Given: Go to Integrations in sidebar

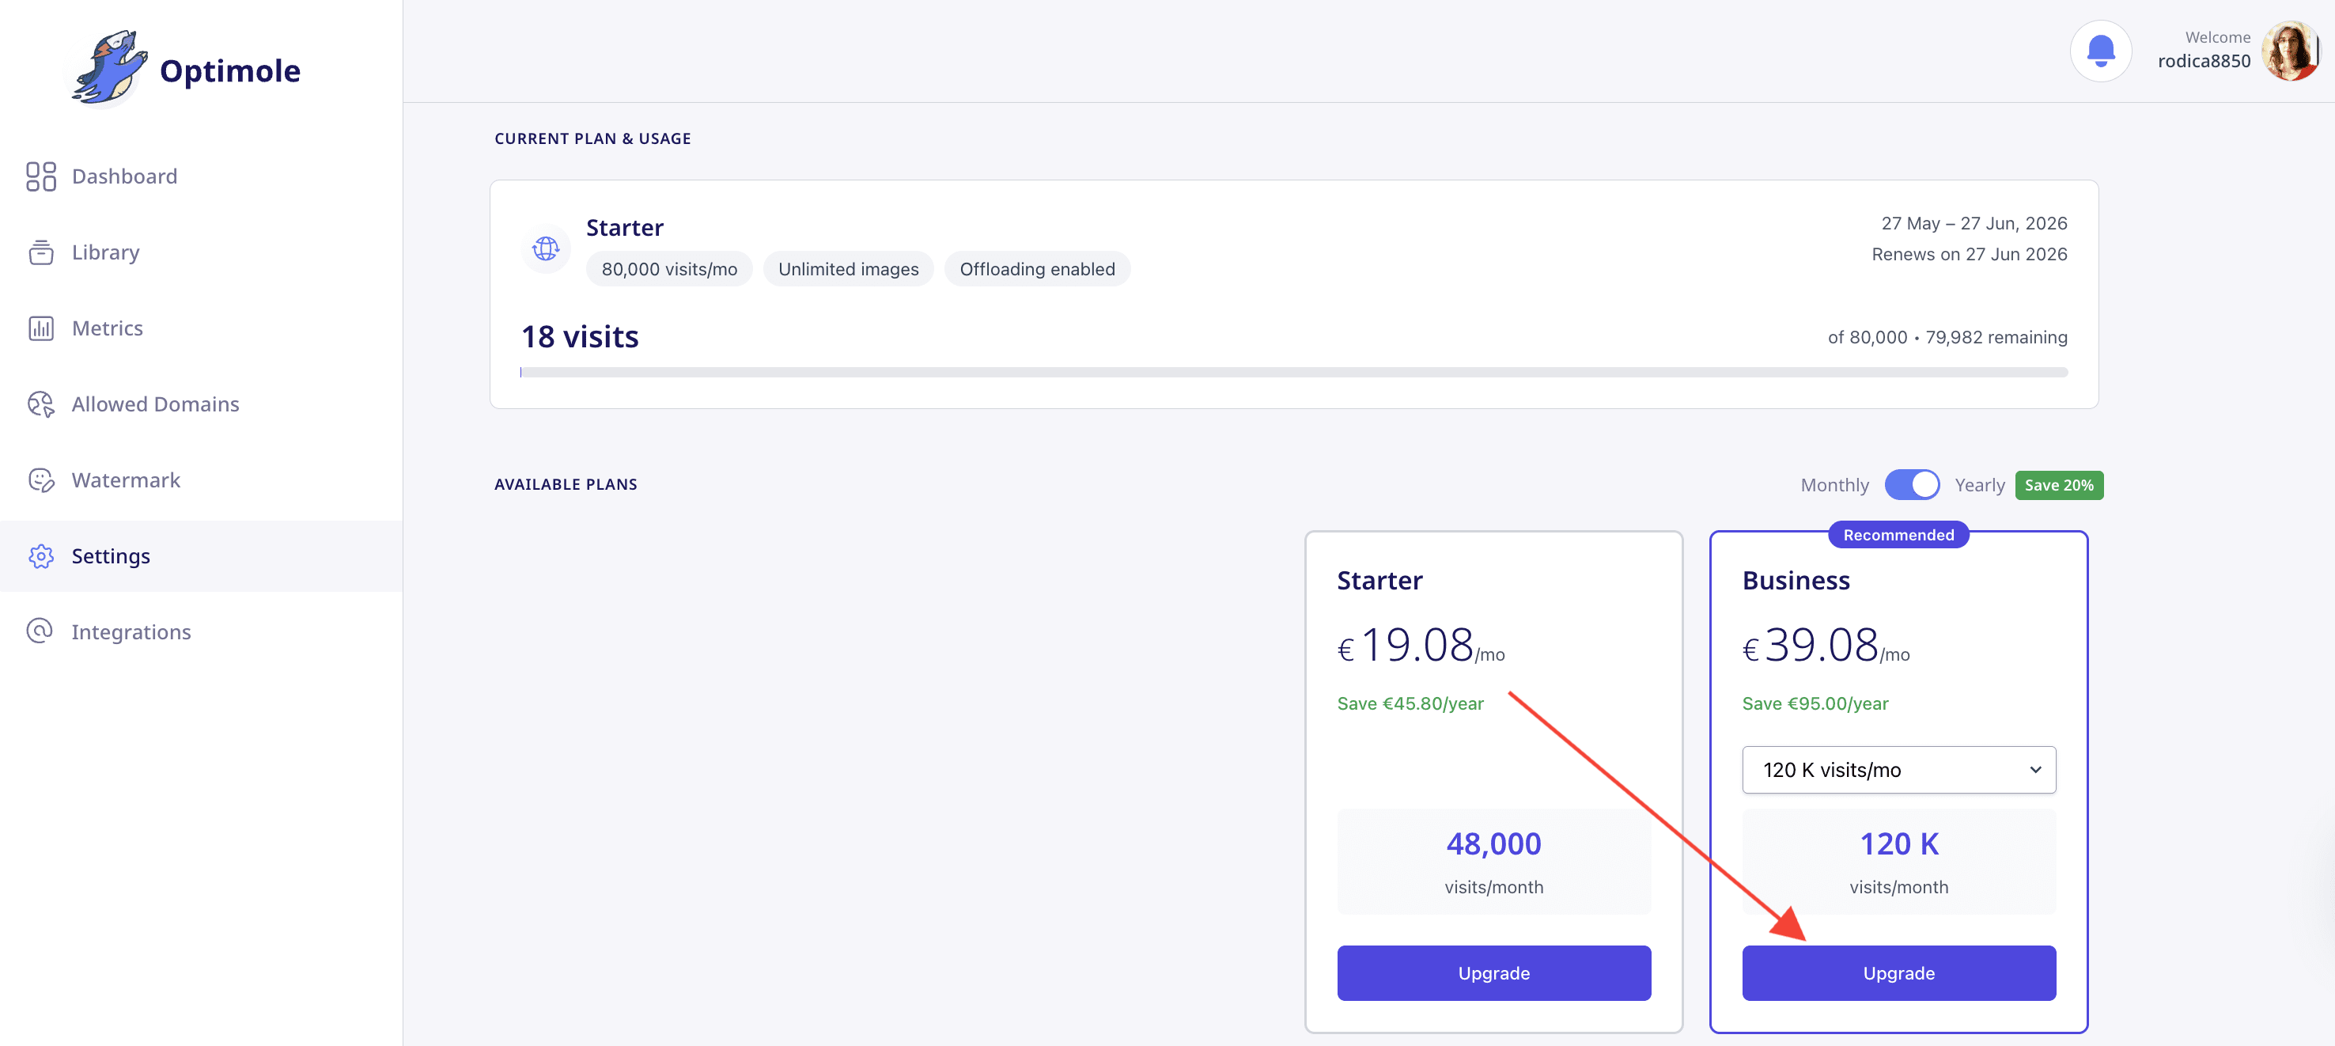Looking at the screenshot, I should coord(131,631).
